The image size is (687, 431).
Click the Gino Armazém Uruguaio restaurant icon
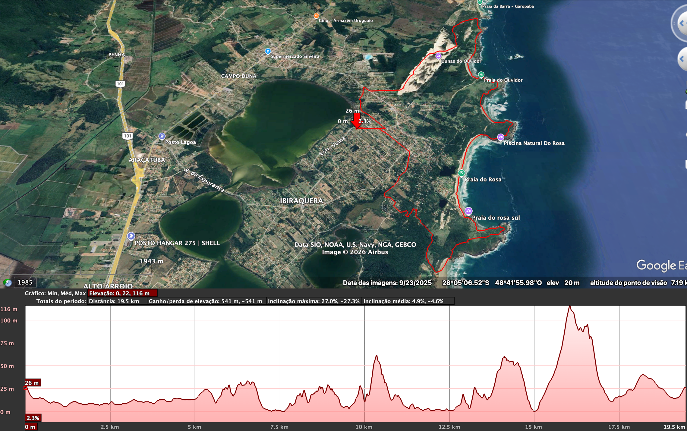tap(316, 16)
